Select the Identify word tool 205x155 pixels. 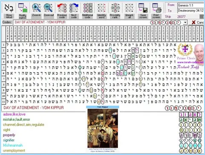pyautogui.click(x=101, y=8)
